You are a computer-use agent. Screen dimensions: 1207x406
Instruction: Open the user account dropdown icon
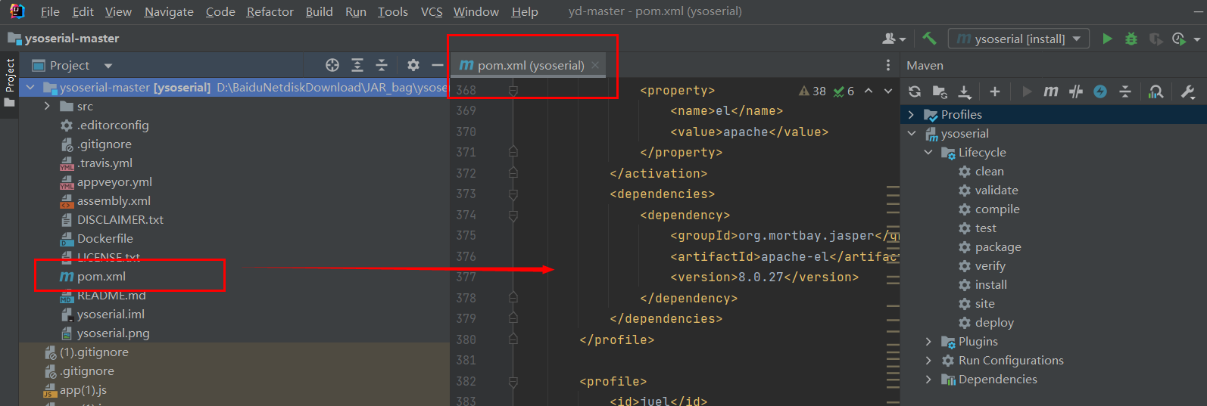(894, 39)
